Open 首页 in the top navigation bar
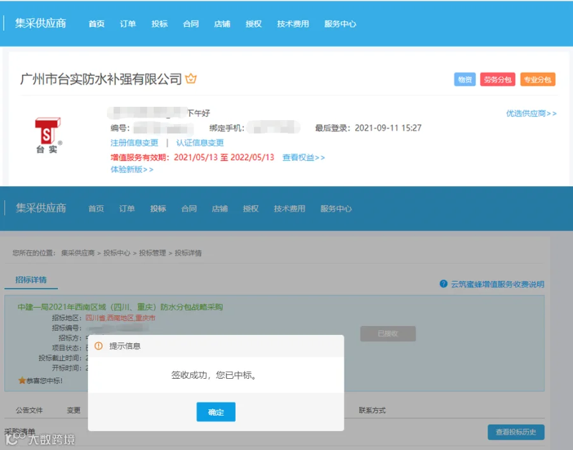Image resolution: width=573 pixels, height=450 pixels. pyautogui.click(x=97, y=24)
